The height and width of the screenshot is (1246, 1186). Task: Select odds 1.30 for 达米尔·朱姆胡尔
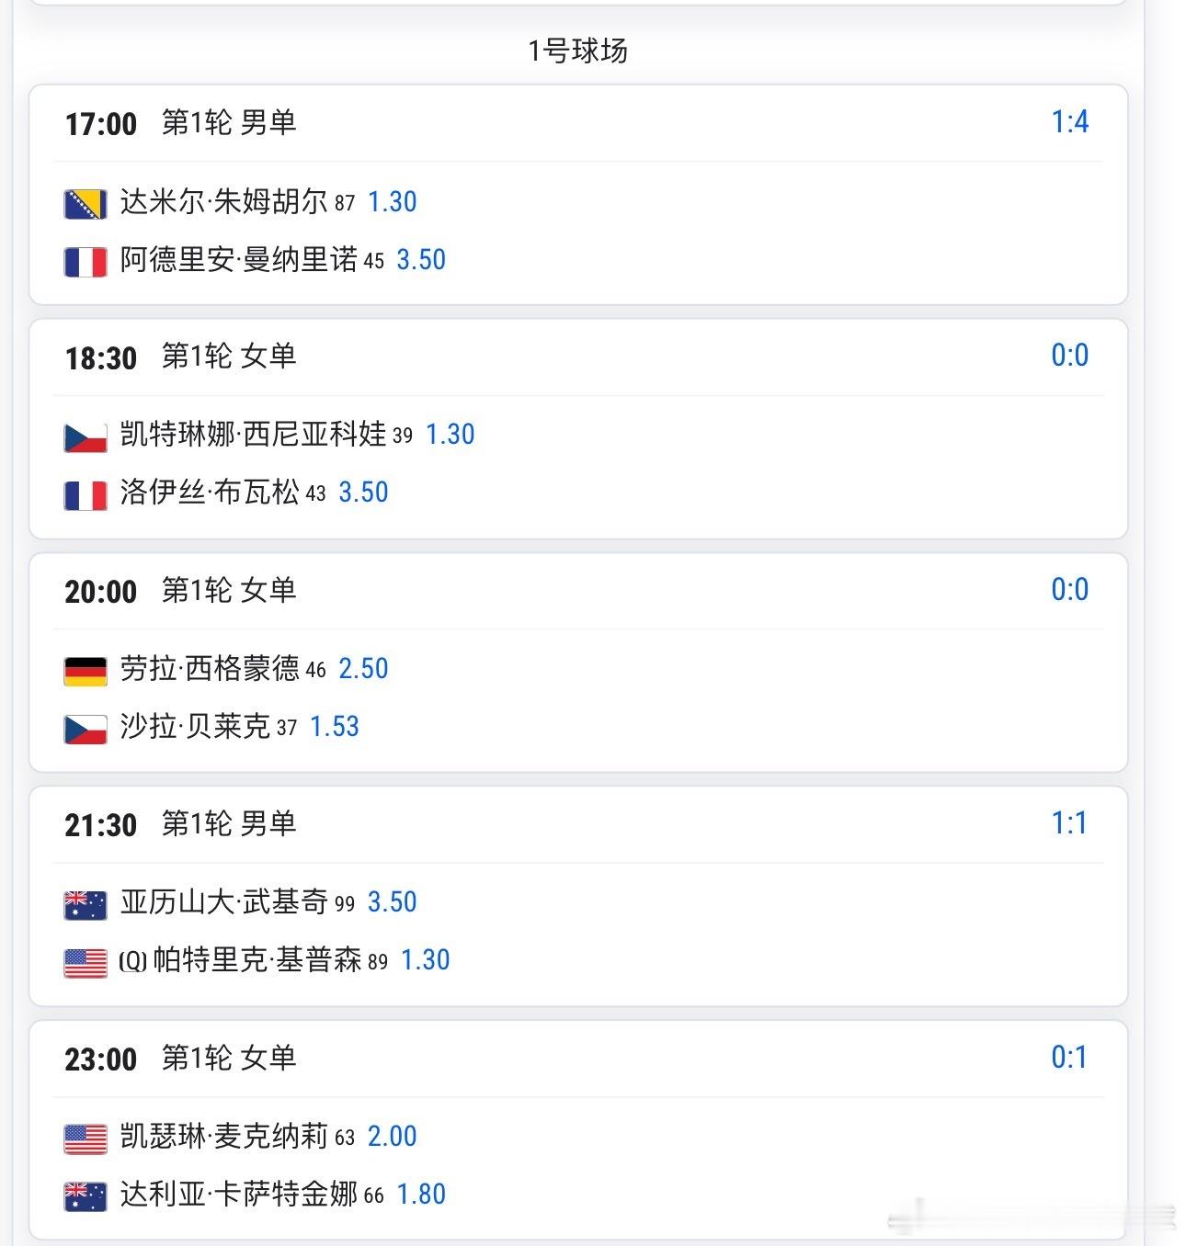[x=393, y=202]
